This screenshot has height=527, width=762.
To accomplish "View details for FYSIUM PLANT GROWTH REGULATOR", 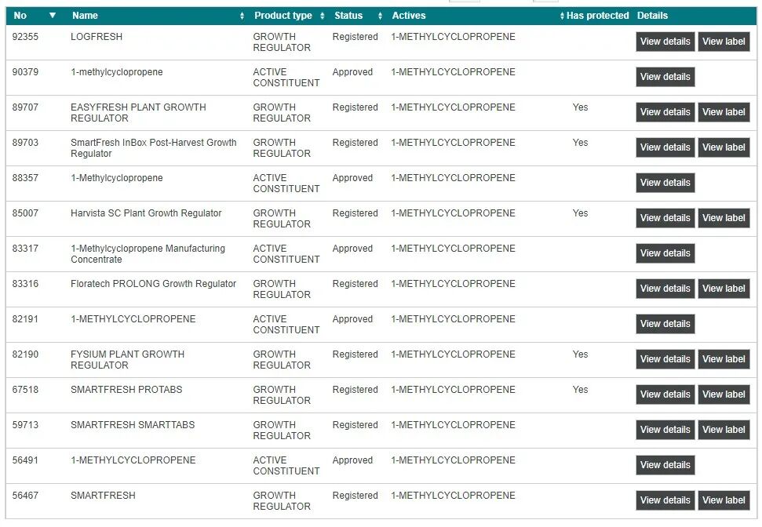I will click(x=665, y=359).
